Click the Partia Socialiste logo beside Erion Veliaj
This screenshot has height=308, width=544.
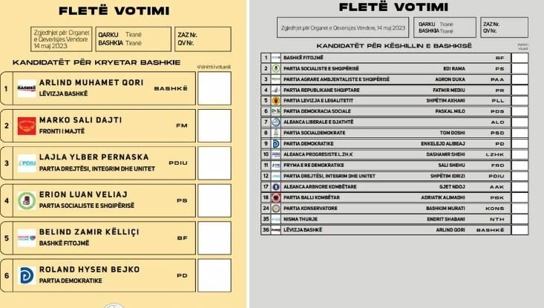[x=27, y=200]
